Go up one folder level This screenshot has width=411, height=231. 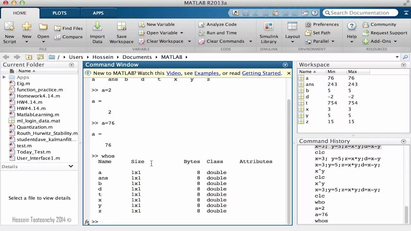[29, 57]
